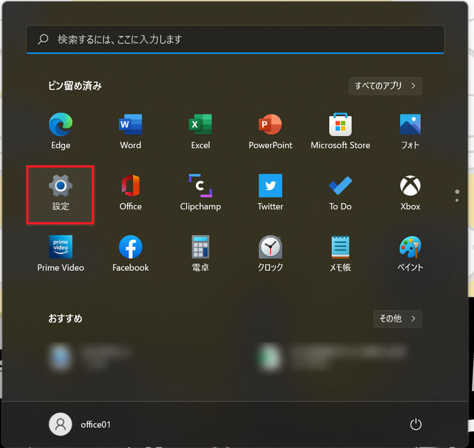Open the Twitter app
Viewport: 474px width, 448px height.
[270, 193]
